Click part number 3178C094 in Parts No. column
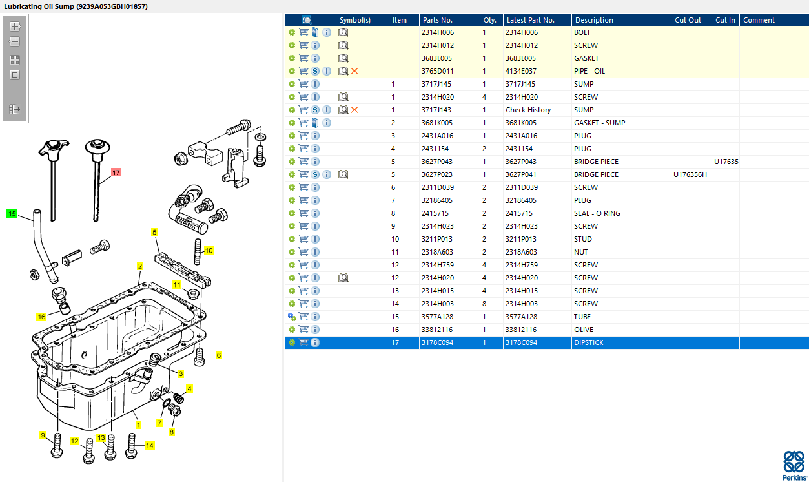 [438, 342]
